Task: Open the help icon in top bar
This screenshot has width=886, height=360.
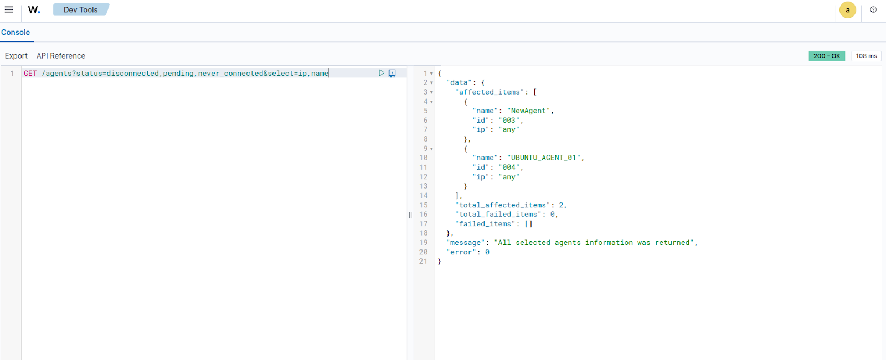Action: click(873, 9)
